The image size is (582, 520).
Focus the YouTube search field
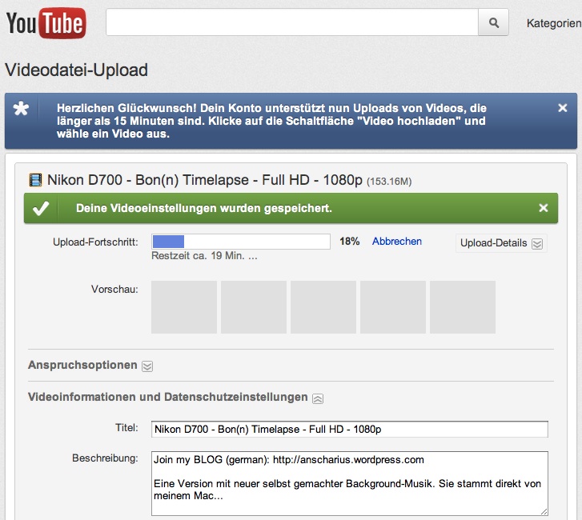point(291,23)
